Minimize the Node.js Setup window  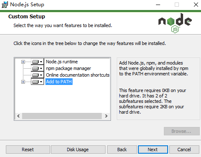click(158, 5)
